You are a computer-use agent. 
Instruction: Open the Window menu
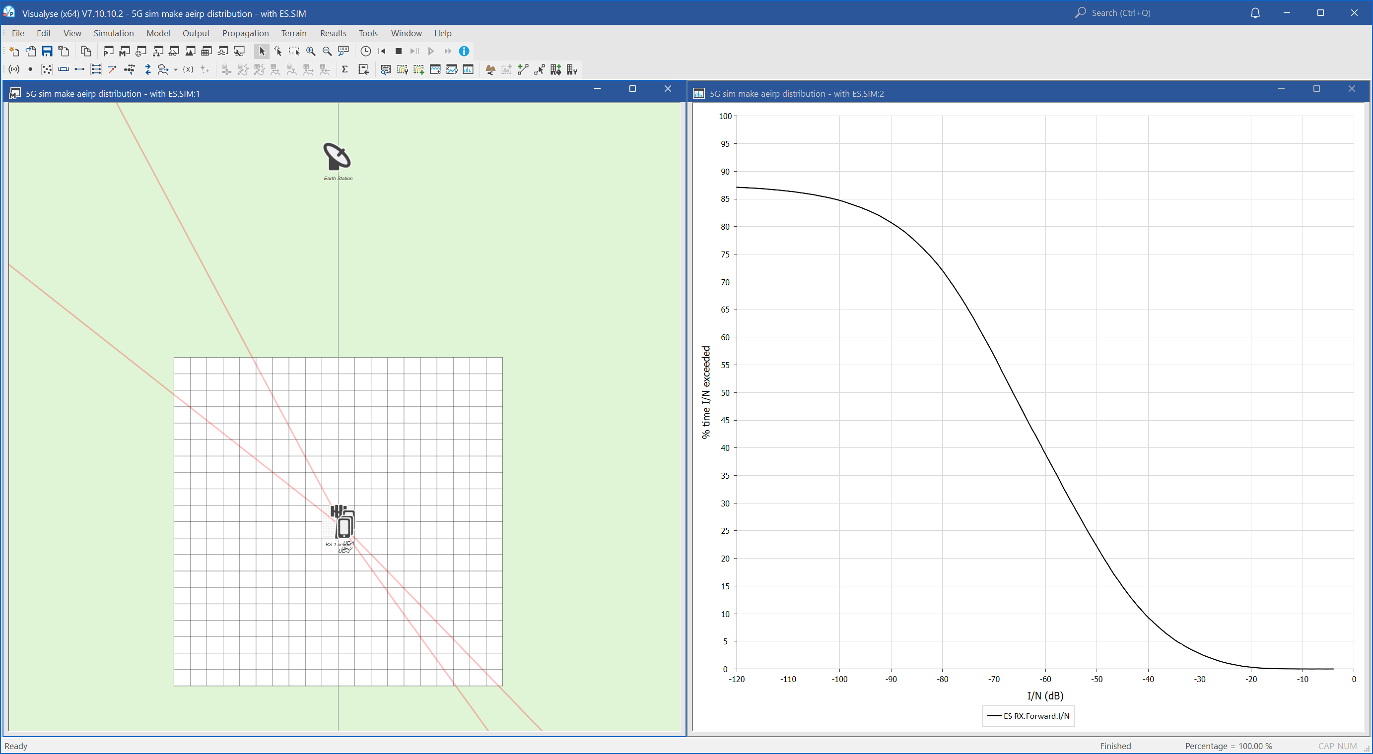click(406, 33)
